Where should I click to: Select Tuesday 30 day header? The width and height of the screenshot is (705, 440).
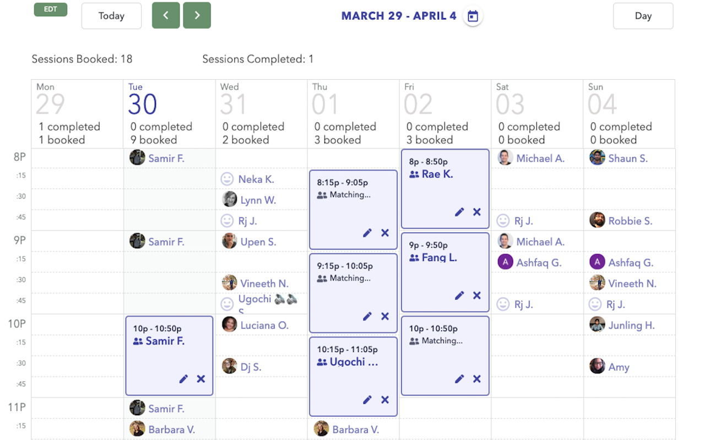tap(143, 104)
